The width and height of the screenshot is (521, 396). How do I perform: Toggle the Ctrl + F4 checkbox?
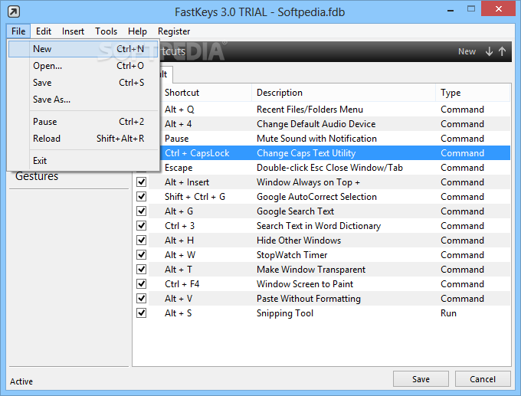pyautogui.click(x=141, y=284)
